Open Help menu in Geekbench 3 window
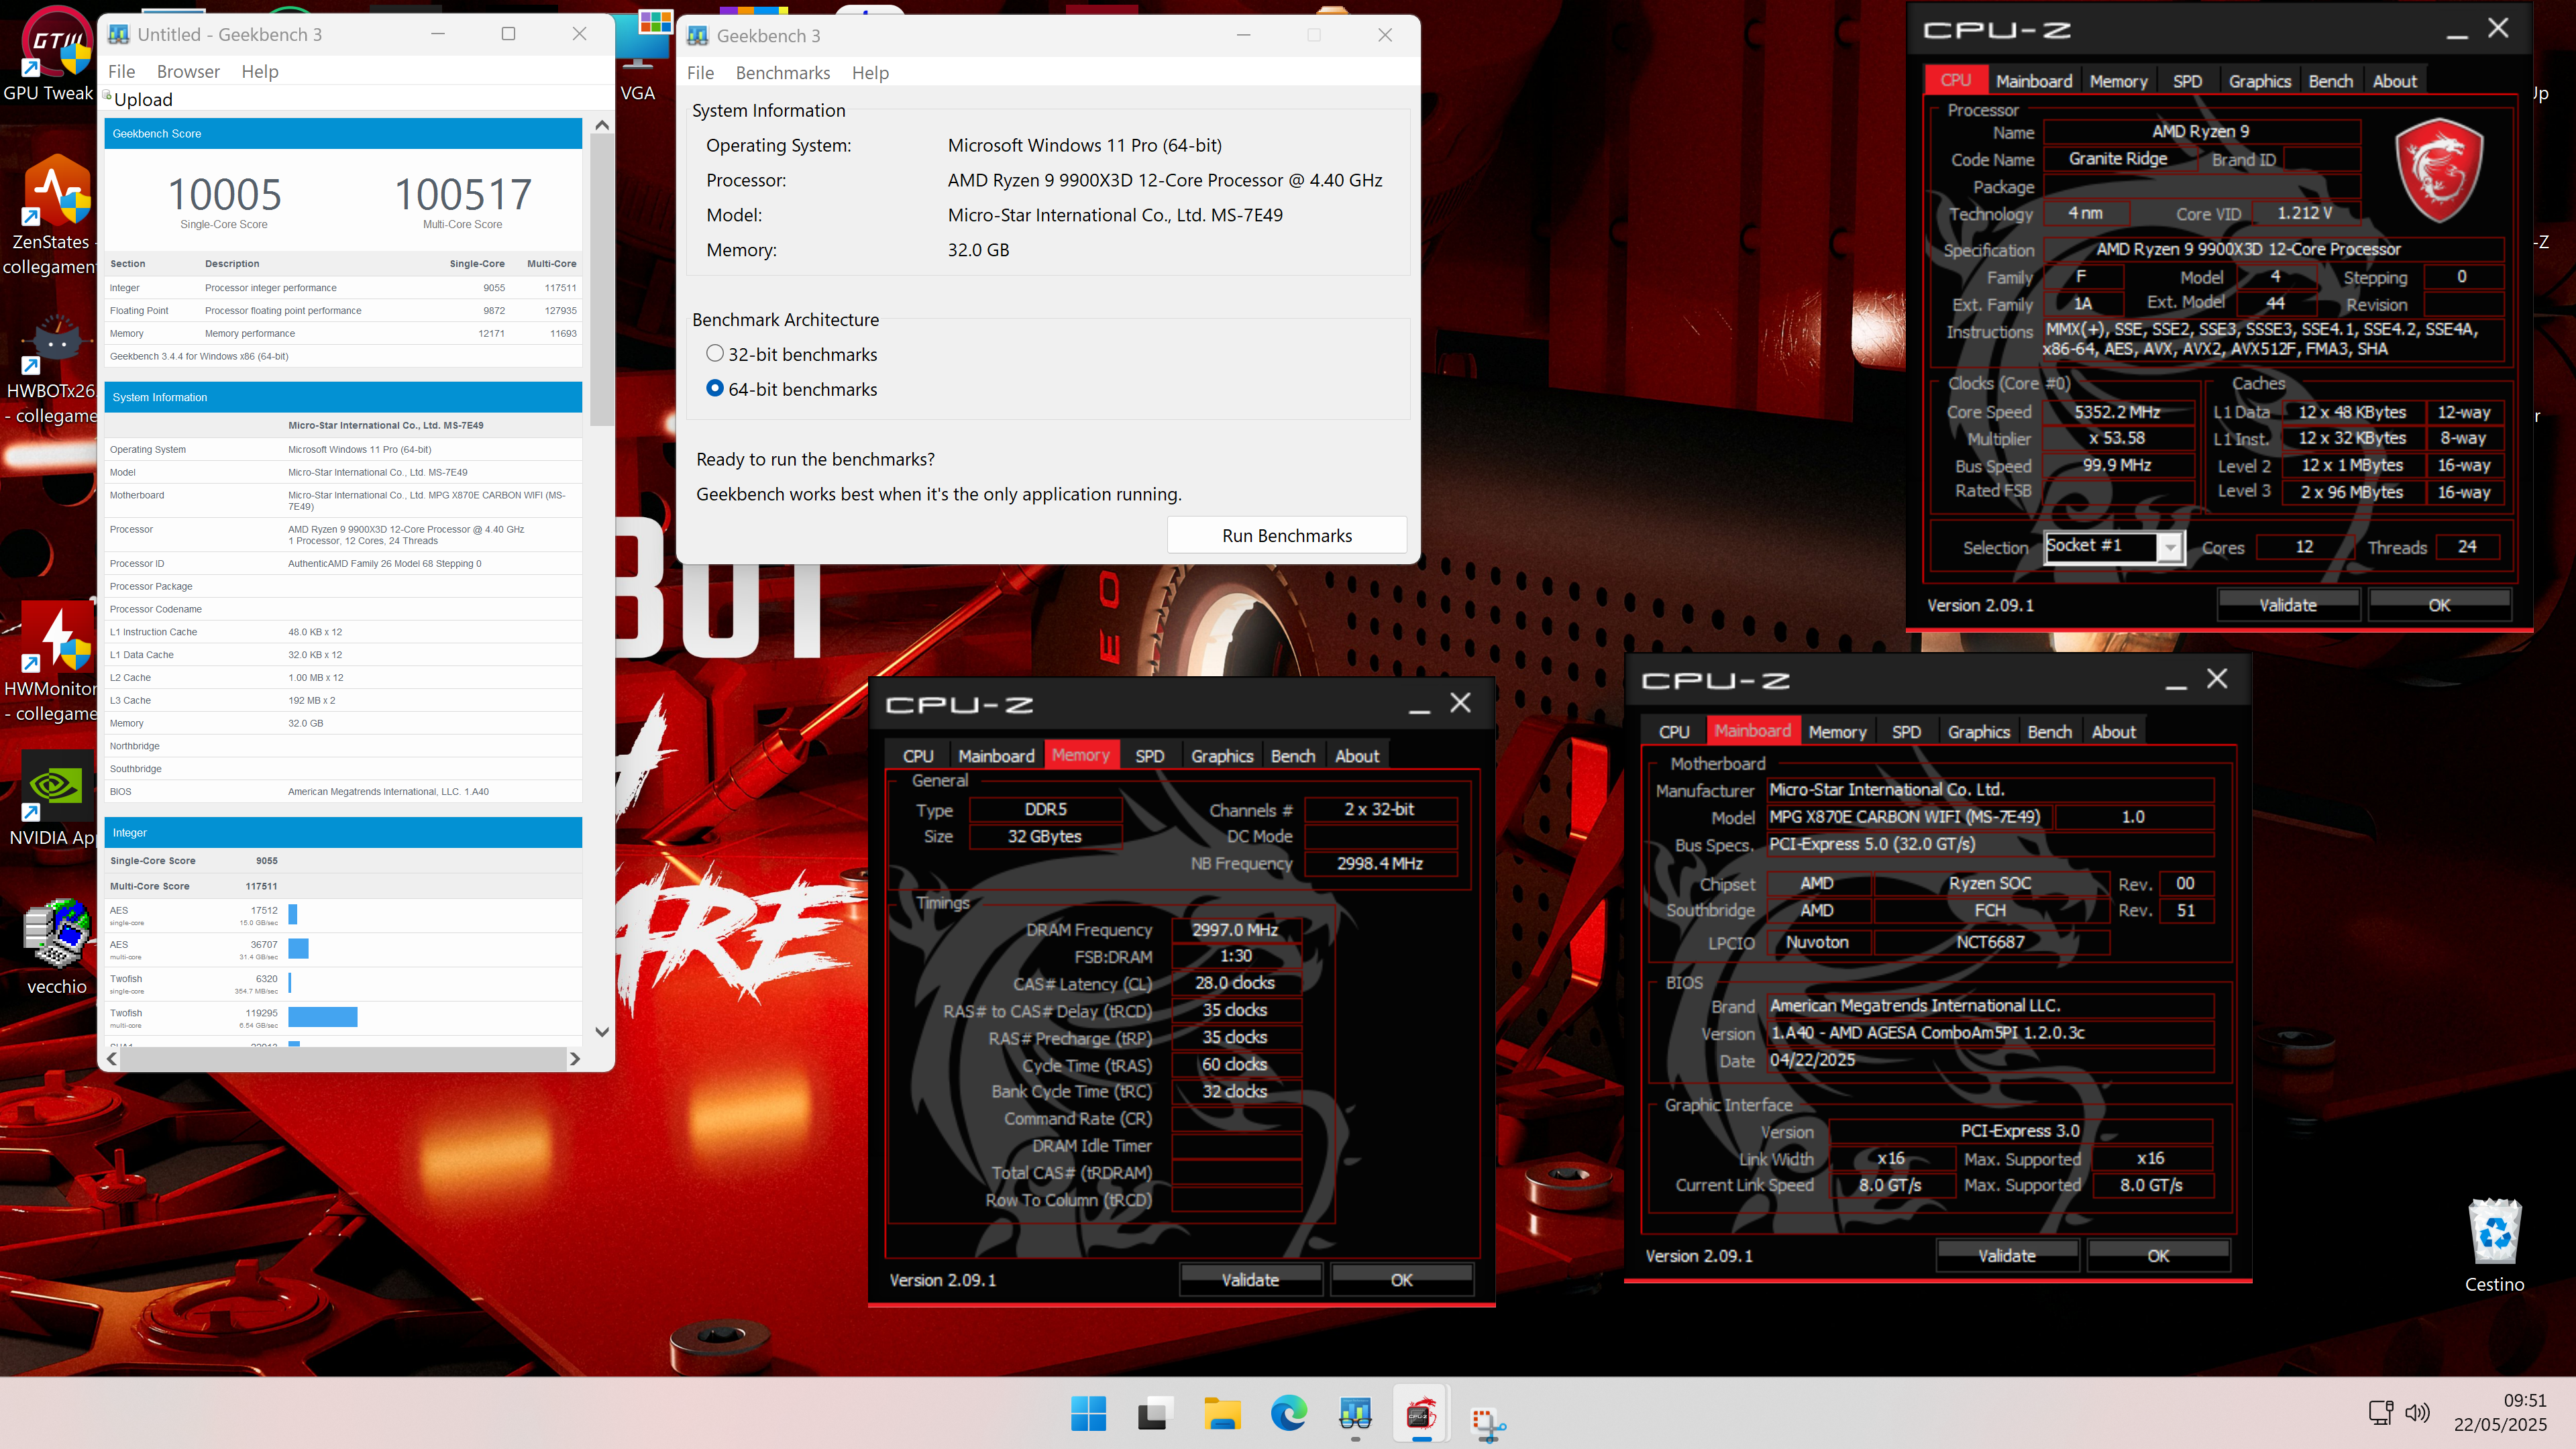Screen dimensions: 2576x1449 (x=870, y=72)
